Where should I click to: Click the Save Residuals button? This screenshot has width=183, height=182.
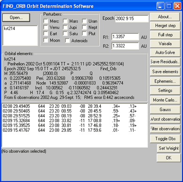point(165,62)
